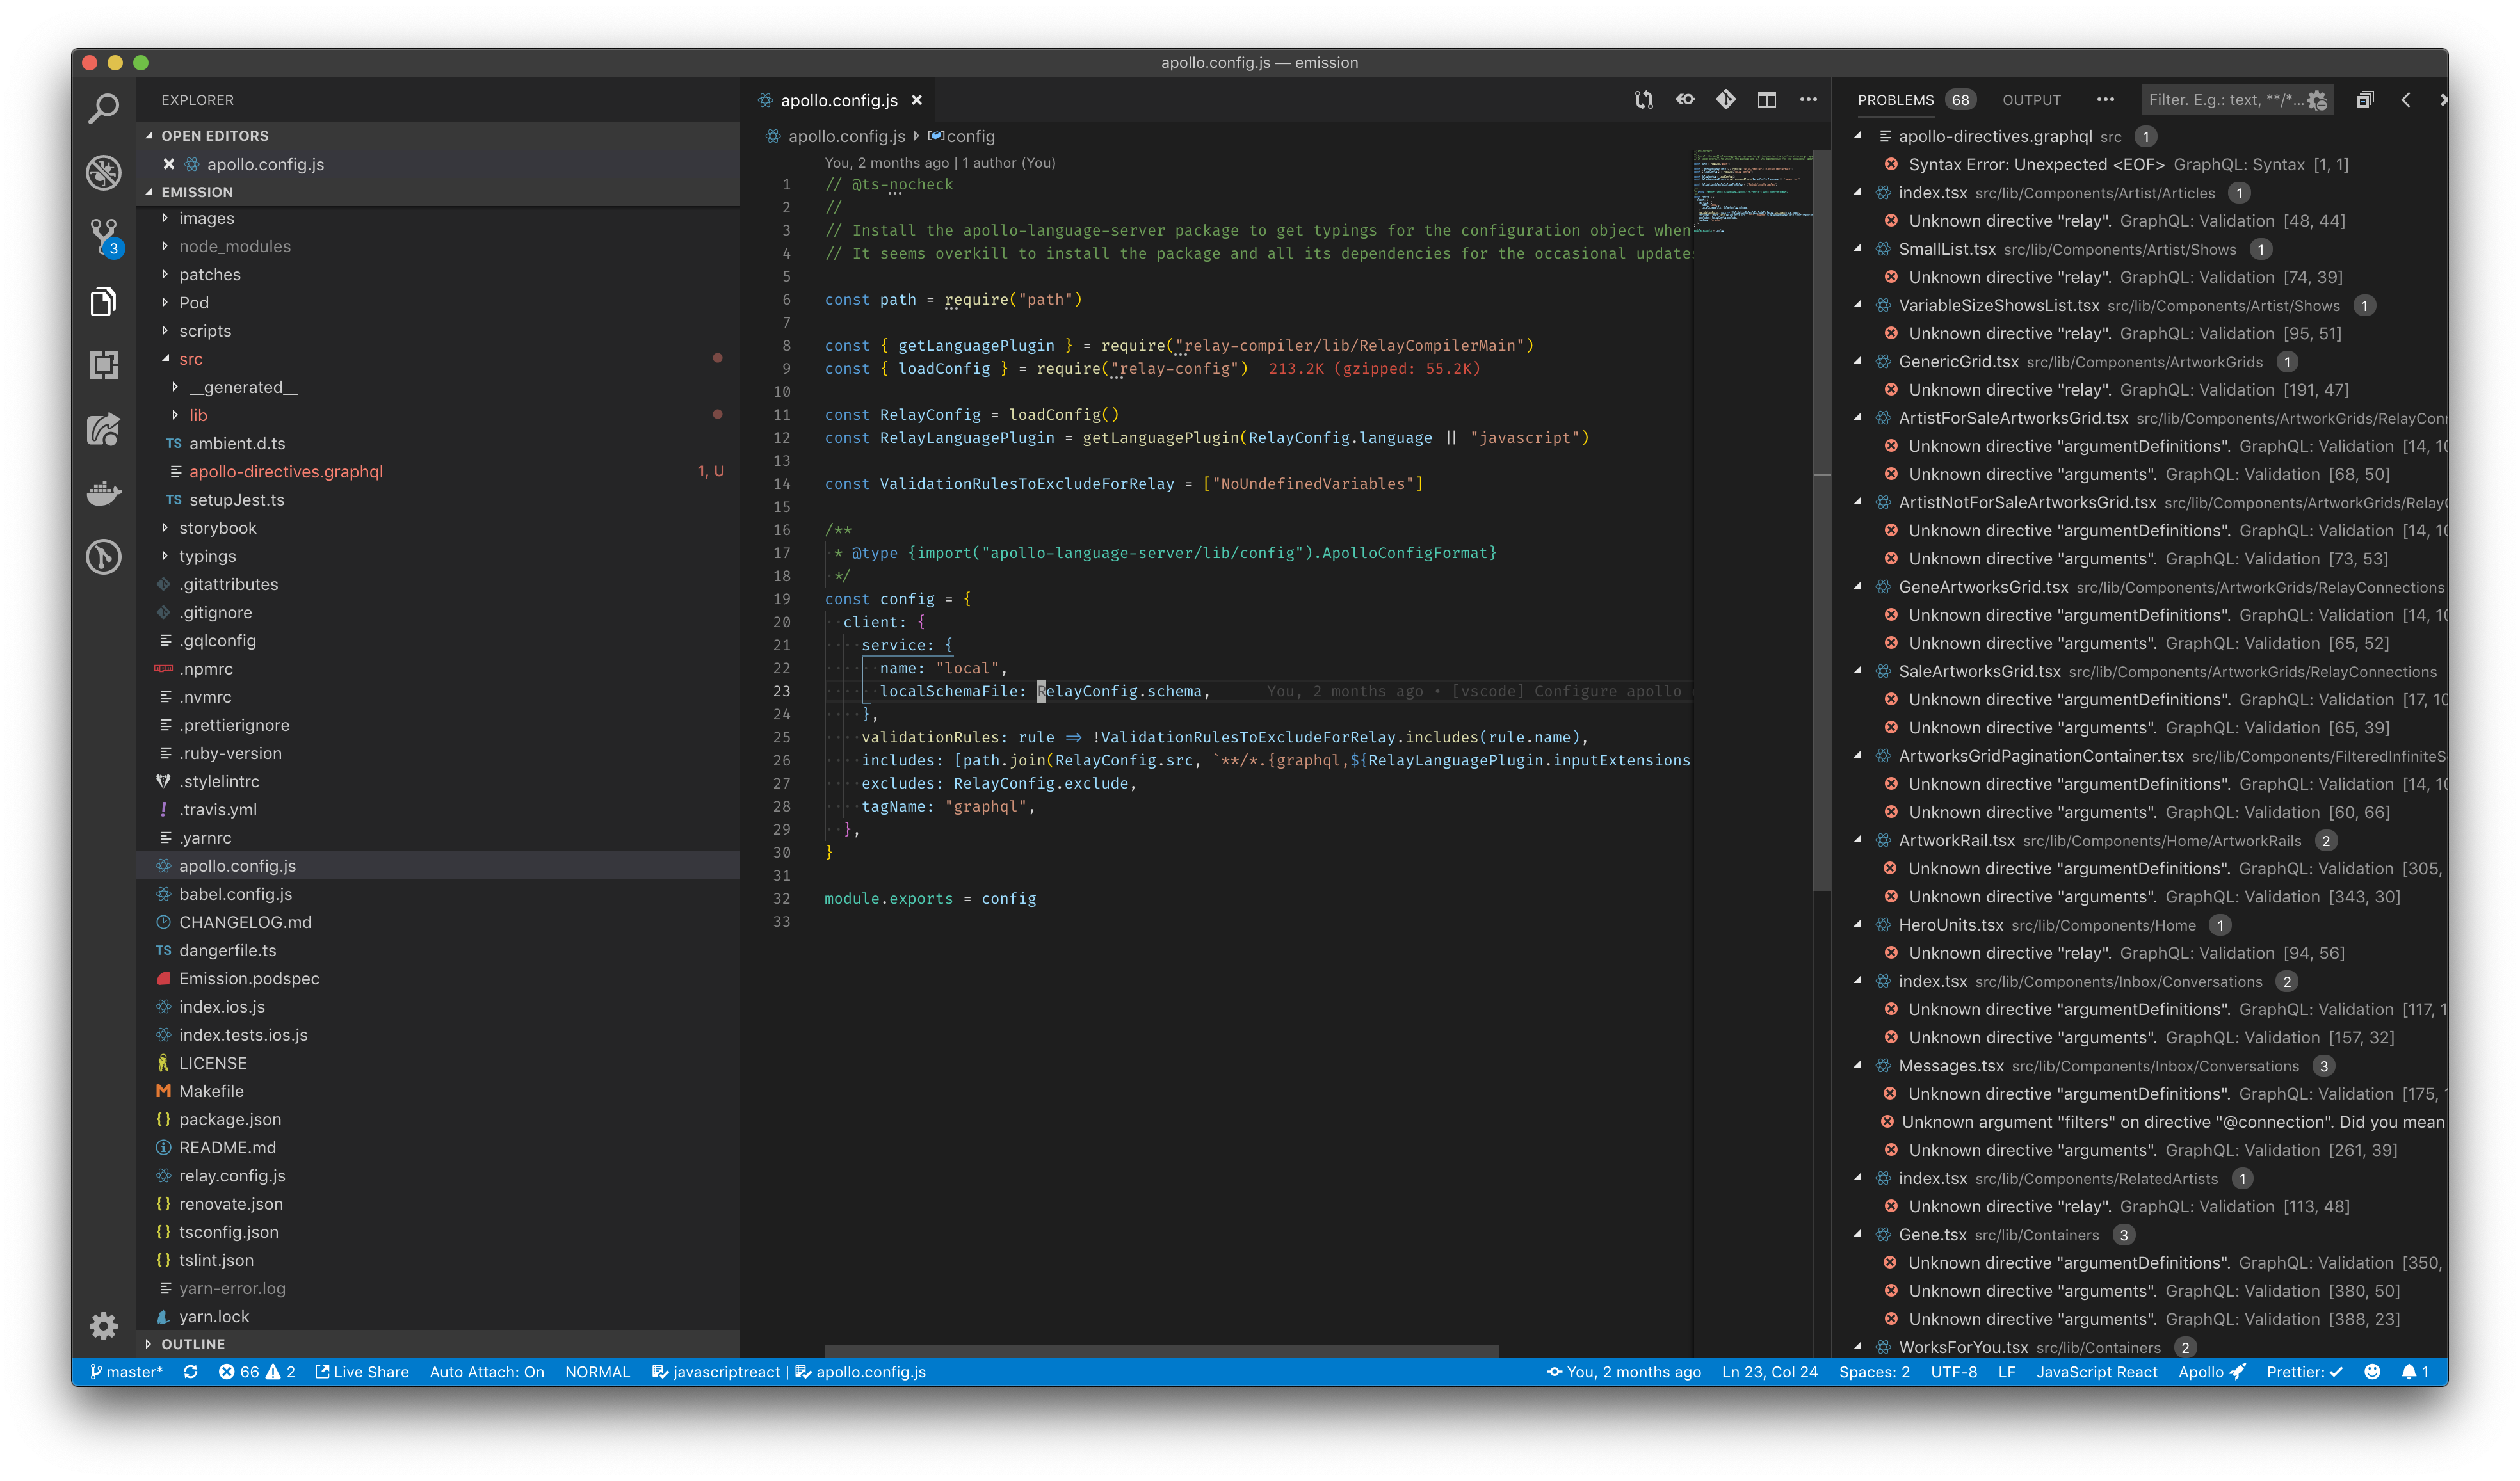Click the master branch status button
The image size is (2520, 1481).
pyautogui.click(x=126, y=1372)
